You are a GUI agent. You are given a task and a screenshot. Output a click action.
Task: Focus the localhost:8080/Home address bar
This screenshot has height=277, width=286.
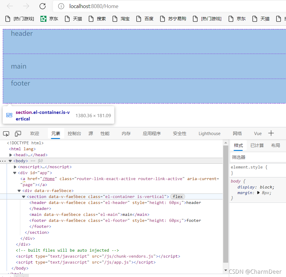[x=169, y=6]
